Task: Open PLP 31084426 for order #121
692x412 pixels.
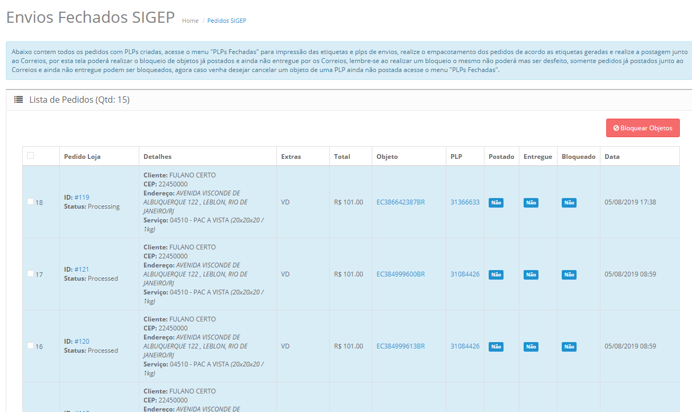Action: (465, 274)
